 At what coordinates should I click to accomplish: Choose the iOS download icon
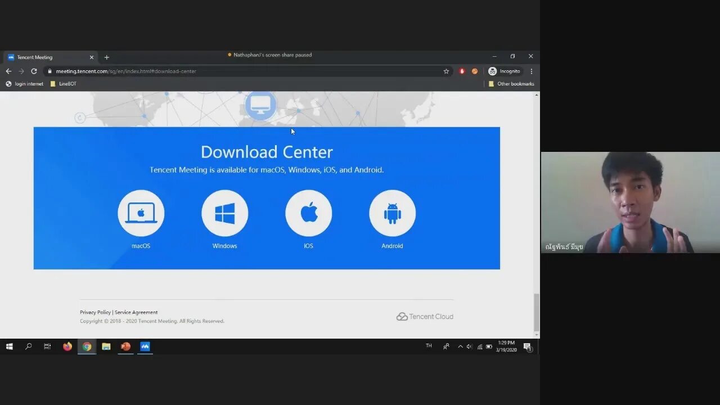pos(308,213)
